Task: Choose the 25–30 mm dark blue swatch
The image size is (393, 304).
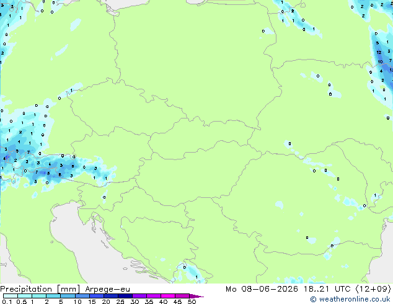Action: pyautogui.click(x=125, y=296)
